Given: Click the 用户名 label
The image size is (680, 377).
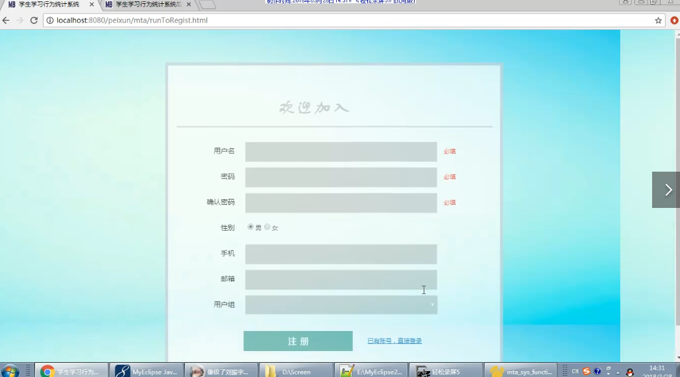Looking at the screenshot, I should [x=225, y=151].
